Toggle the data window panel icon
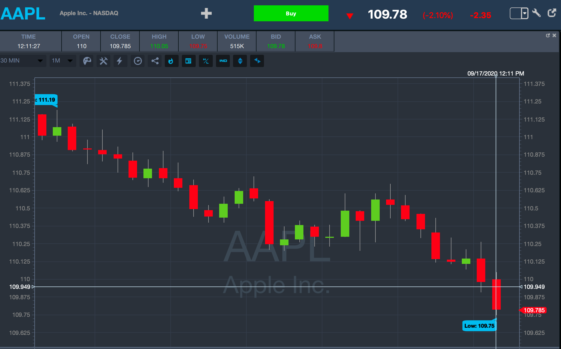The image size is (561, 349). click(x=189, y=61)
